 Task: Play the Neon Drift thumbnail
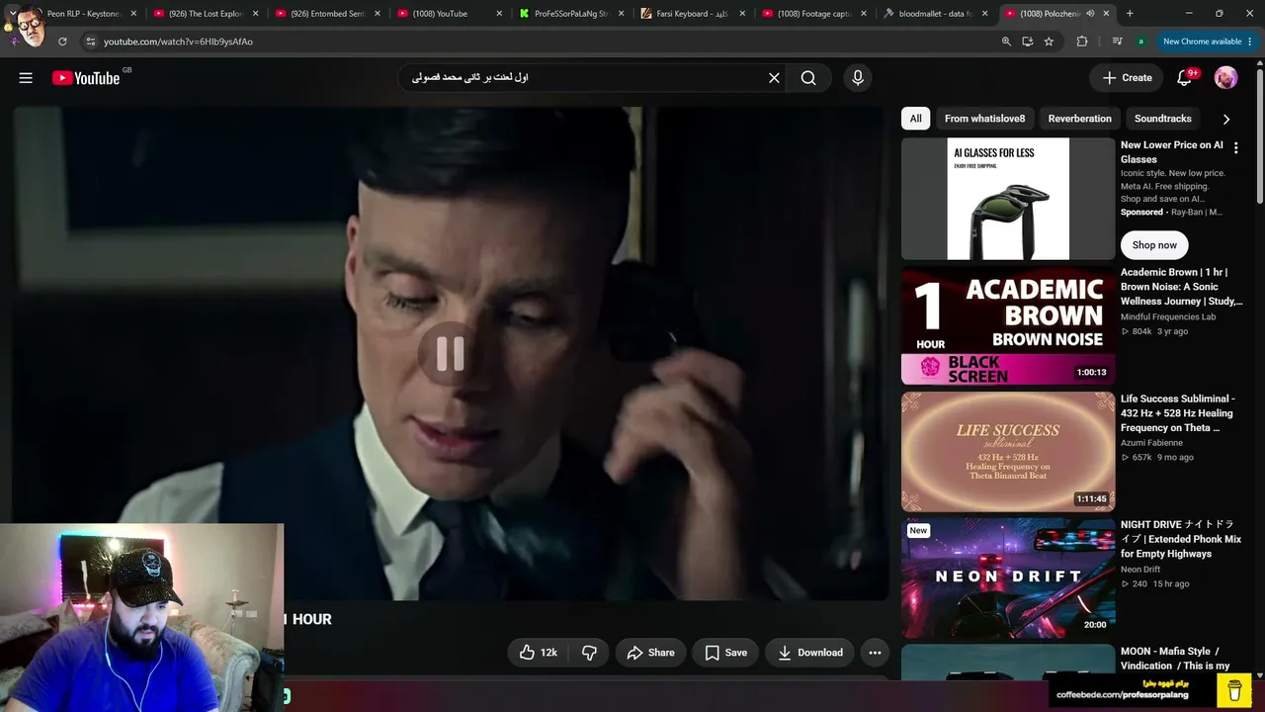pyautogui.click(x=1008, y=578)
